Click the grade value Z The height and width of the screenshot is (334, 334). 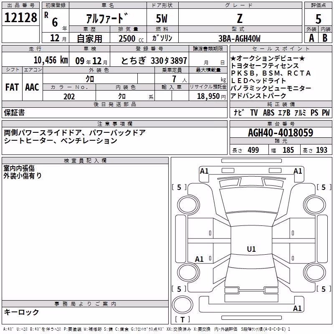(x=240, y=18)
